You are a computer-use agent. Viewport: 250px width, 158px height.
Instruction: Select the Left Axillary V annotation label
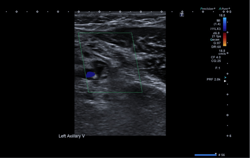(x=72, y=136)
